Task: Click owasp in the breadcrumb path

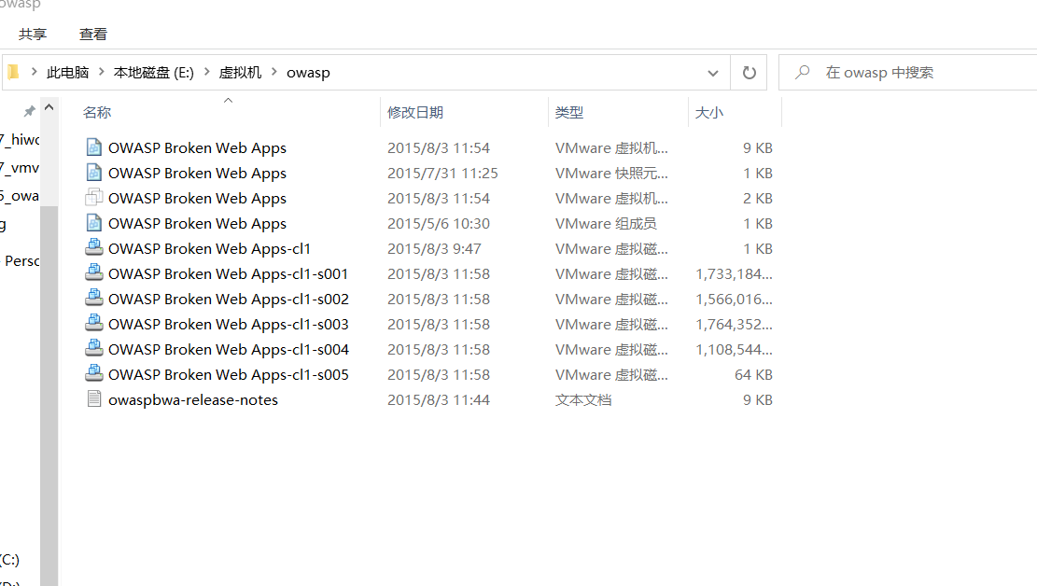Action: tap(308, 73)
